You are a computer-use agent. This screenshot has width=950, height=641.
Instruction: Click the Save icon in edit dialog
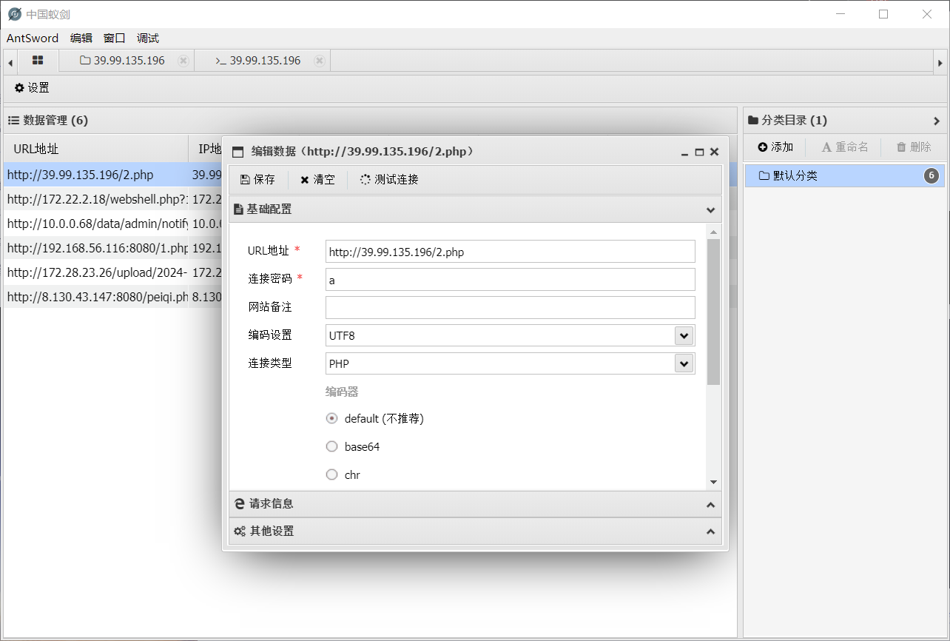pos(246,180)
